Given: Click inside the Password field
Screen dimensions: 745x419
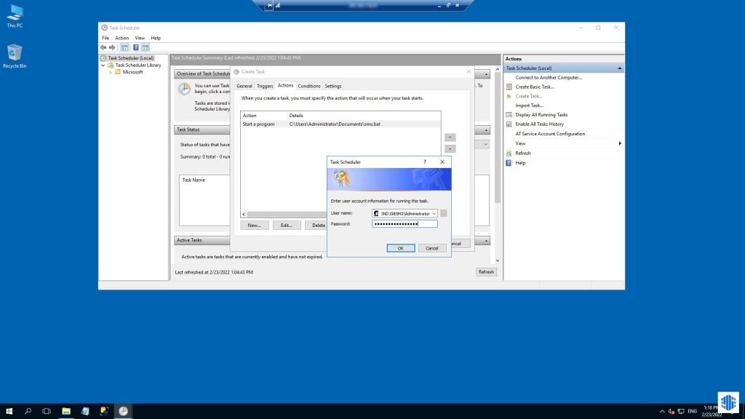Looking at the screenshot, I should tap(403, 223).
